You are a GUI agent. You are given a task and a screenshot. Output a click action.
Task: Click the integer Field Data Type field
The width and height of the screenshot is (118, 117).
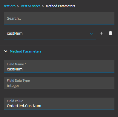pyautogui.click(x=59, y=83)
